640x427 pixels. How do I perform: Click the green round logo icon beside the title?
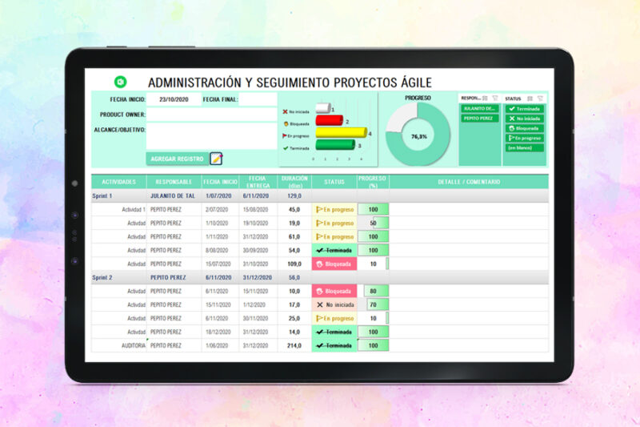click(121, 83)
